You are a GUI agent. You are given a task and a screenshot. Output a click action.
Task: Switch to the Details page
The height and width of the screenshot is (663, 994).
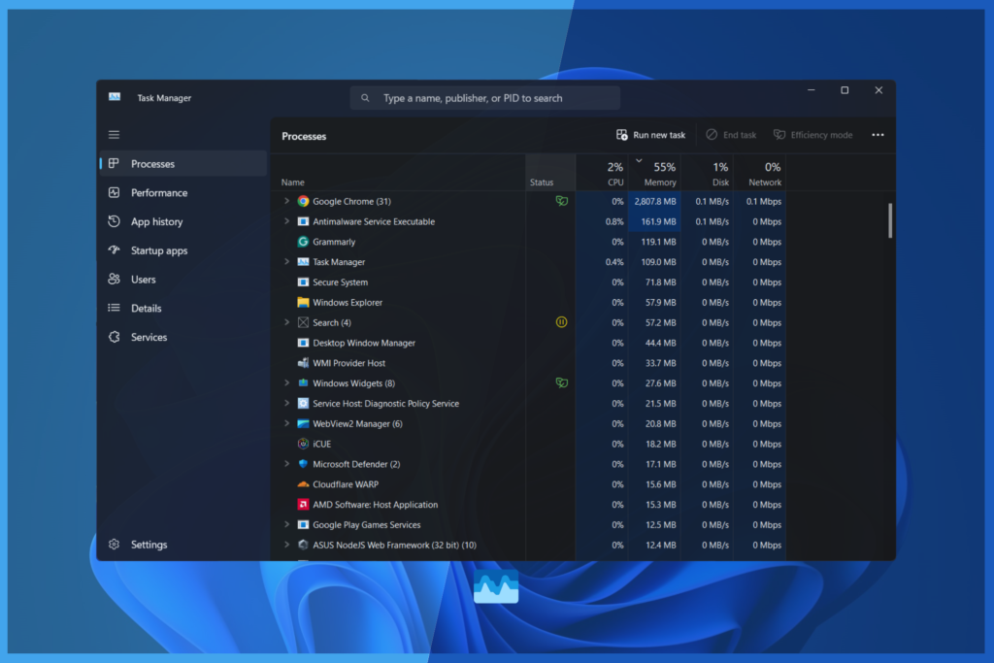click(x=183, y=308)
